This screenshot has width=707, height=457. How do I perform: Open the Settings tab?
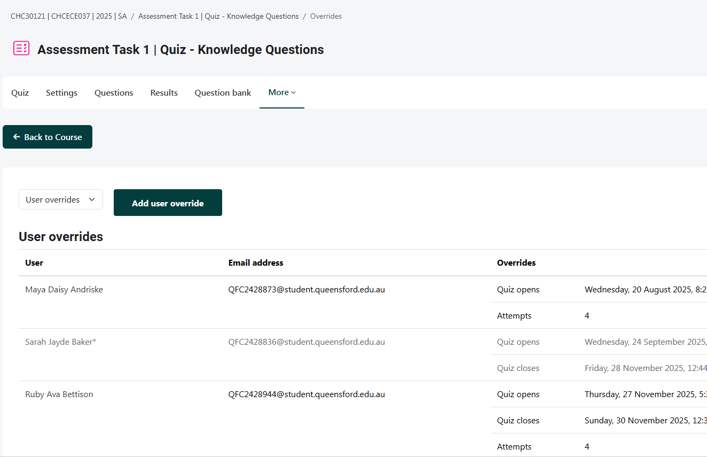click(61, 93)
